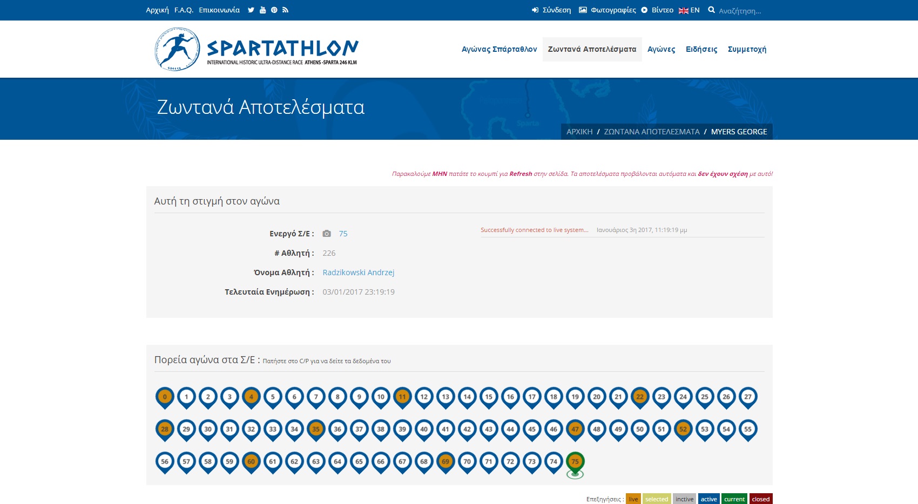Switch language to EN

click(x=689, y=10)
